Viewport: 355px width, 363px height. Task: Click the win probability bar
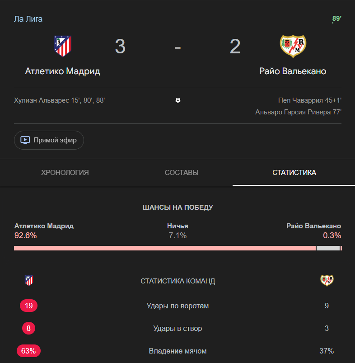[x=177, y=248]
